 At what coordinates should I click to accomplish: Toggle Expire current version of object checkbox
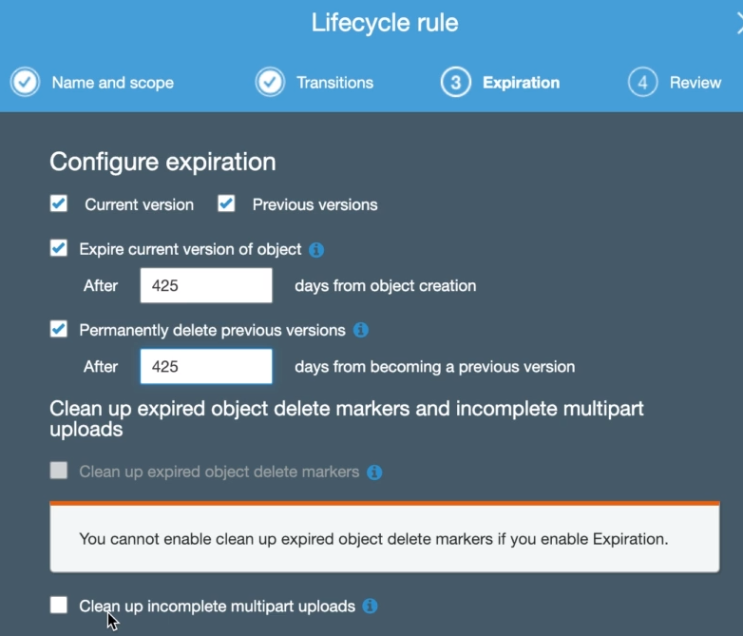(59, 249)
